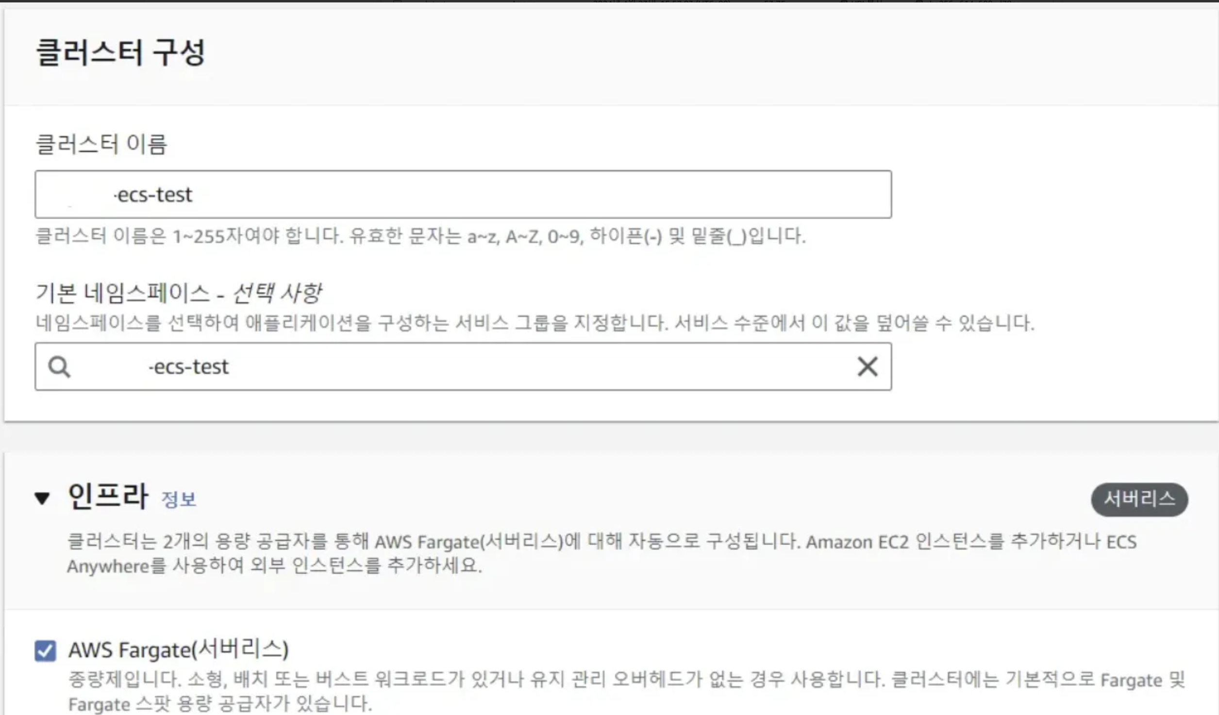Select the AWS Fargate(서버리스) label text
1219x715 pixels.
(178, 650)
